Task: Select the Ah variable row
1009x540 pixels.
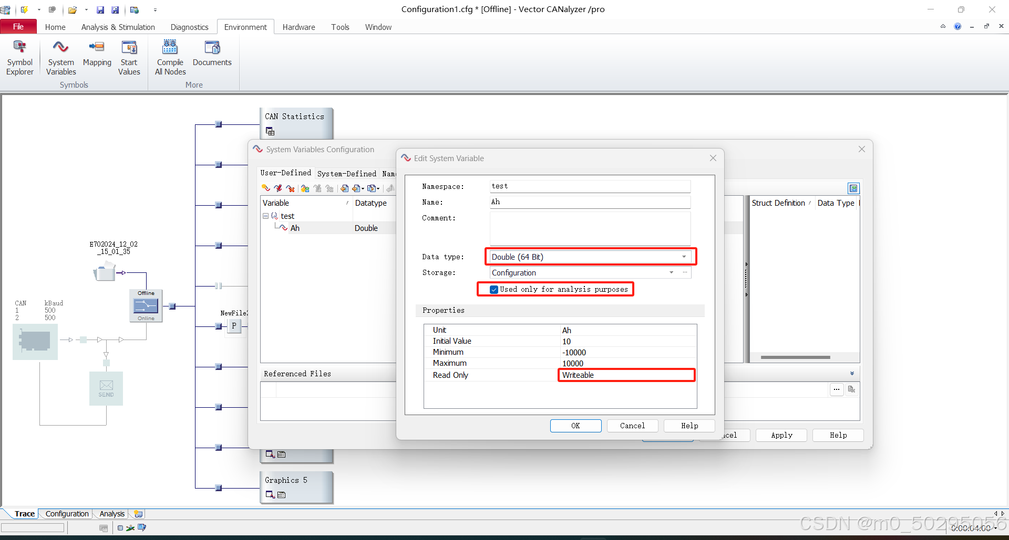Action: click(328, 228)
